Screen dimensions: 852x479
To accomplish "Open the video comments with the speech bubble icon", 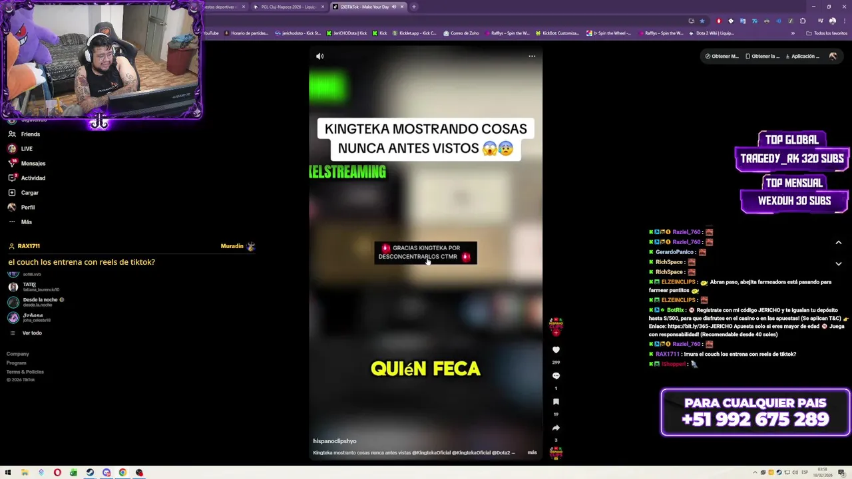I will 556,376.
